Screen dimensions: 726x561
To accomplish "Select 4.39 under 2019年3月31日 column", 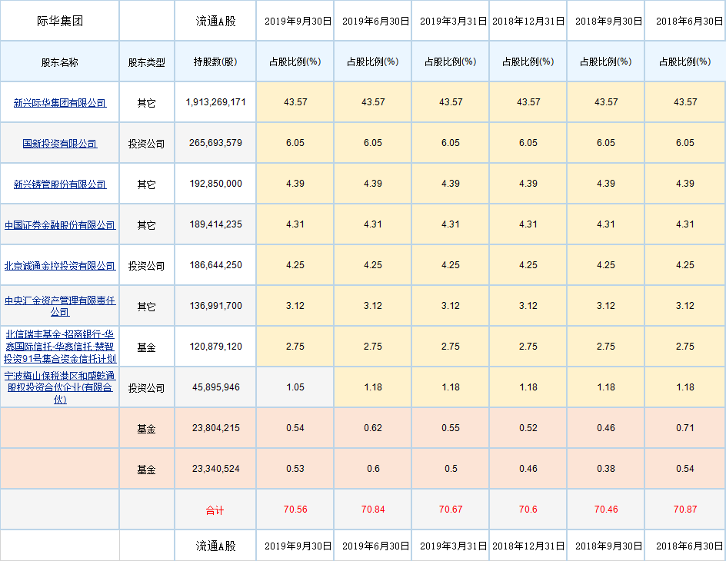I will click(451, 183).
